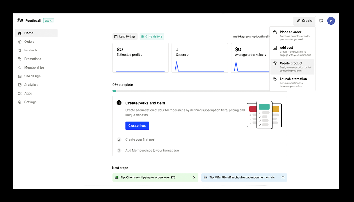Open Analytics in the sidebar

pyautogui.click(x=31, y=85)
